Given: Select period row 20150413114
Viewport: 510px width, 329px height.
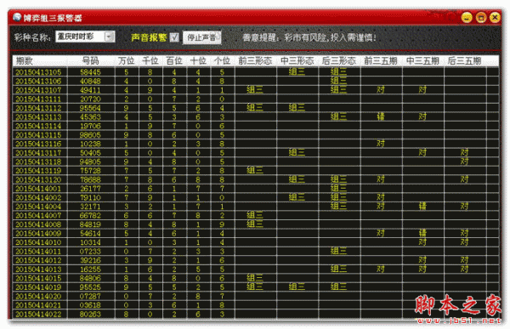Looking at the screenshot, I should click(x=255, y=126).
